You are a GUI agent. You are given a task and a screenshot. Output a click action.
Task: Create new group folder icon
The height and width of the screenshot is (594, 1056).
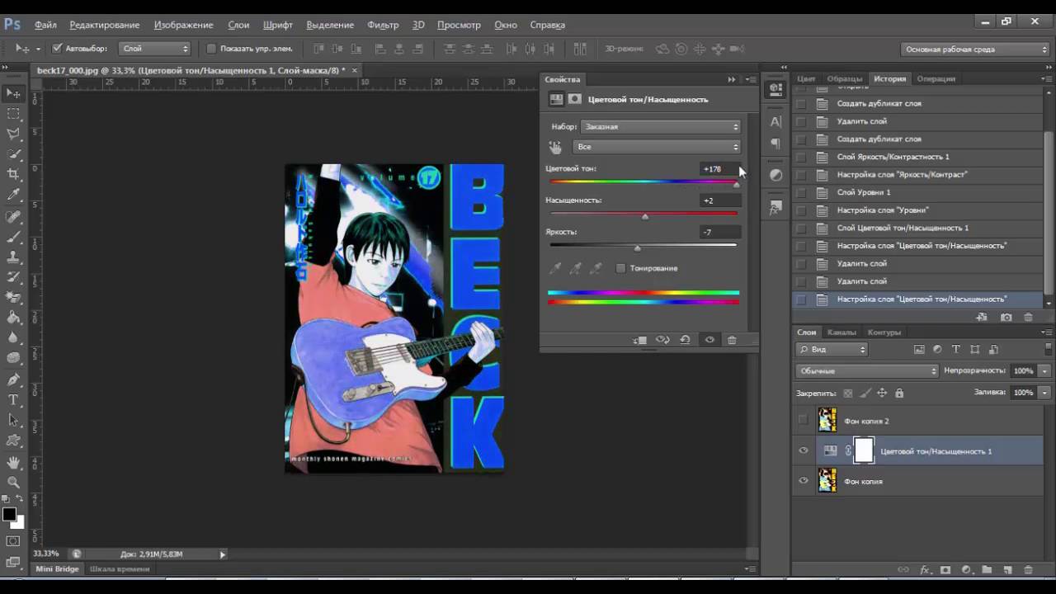987,570
